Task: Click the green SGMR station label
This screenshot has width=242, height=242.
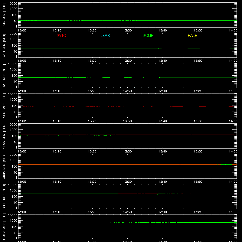Action: 148,35
